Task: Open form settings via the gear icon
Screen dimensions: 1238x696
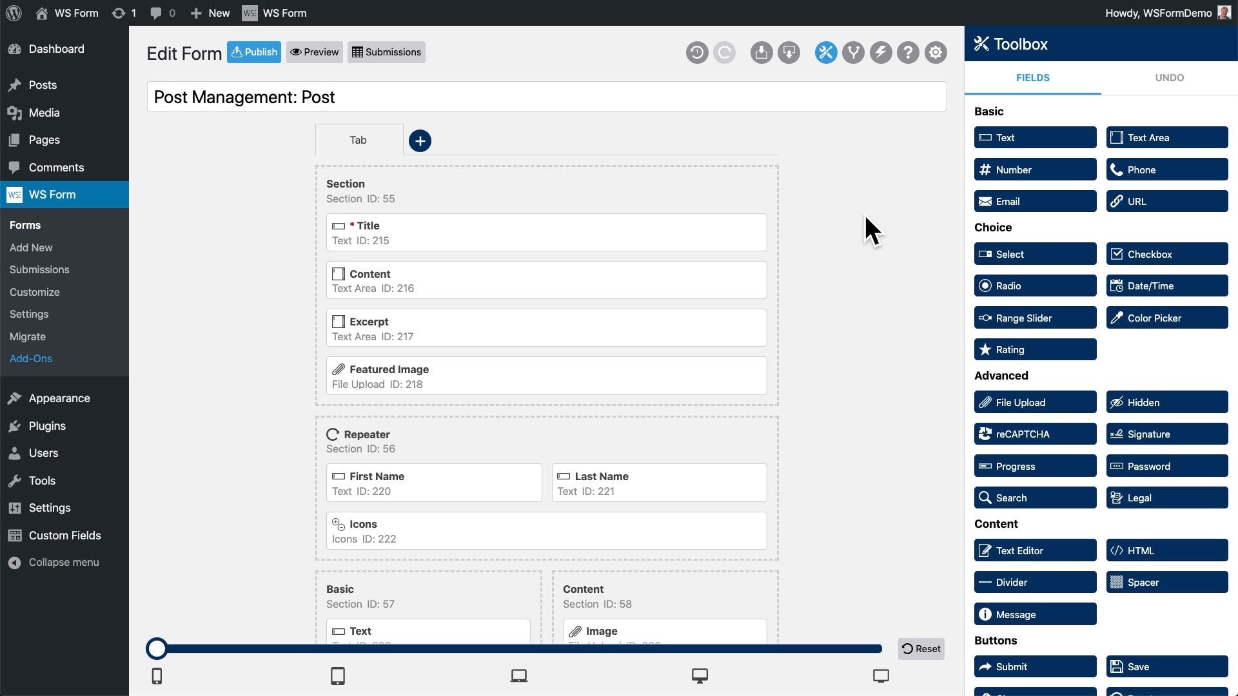Action: (936, 53)
